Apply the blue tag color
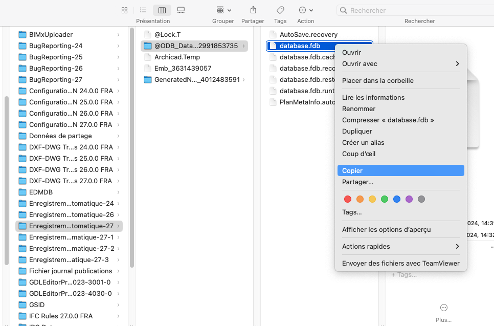Image resolution: width=494 pixels, height=326 pixels. point(397,199)
